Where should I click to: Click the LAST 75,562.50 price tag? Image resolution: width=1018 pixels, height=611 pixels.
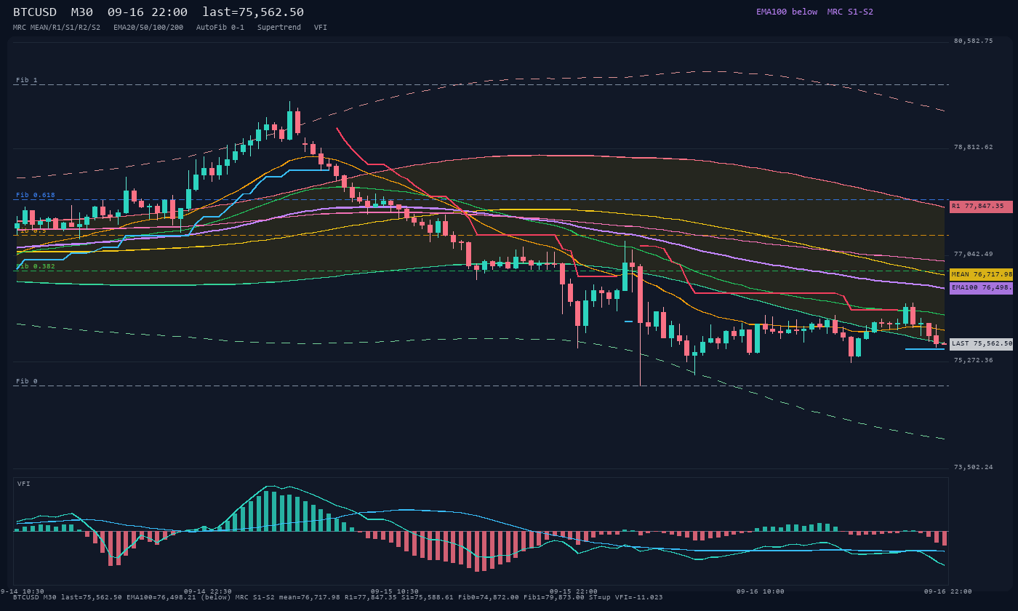981,344
